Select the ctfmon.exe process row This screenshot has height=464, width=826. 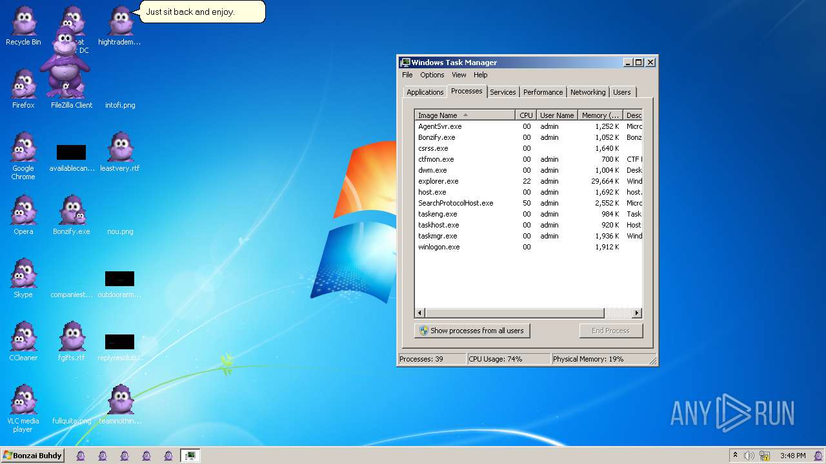[x=529, y=159]
